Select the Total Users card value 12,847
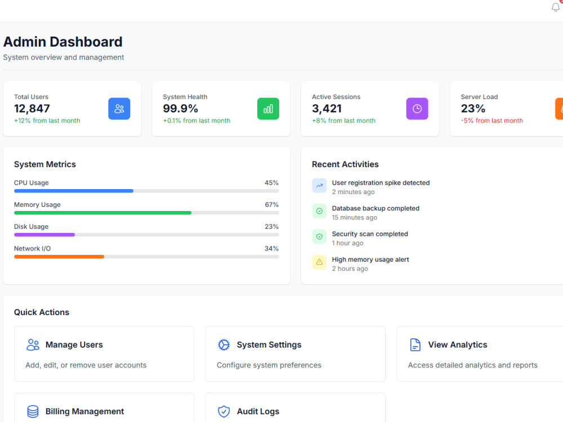The image size is (563, 422). (32, 109)
